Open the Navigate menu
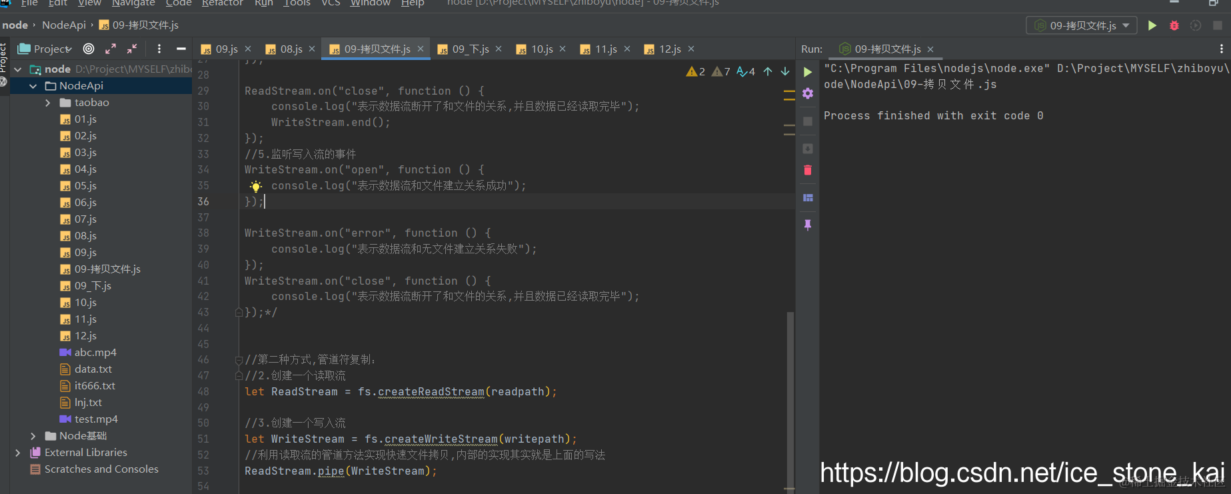Image resolution: width=1231 pixels, height=494 pixels. click(x=133, y=3)
